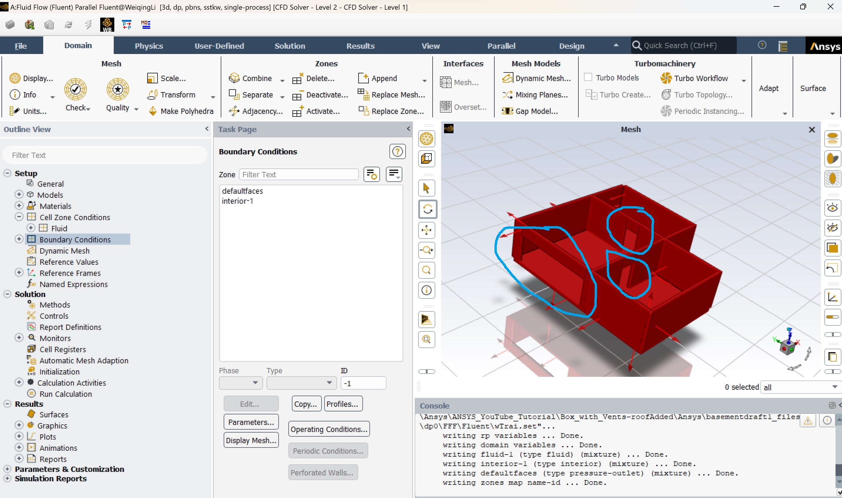This screenshot has width=842, height=498.
Task: Click the Display Mesh button
Action: click(x=251, y=440)
